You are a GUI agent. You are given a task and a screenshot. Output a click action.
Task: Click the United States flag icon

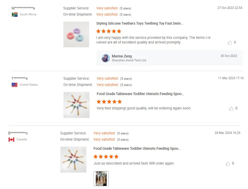pos(14,85)
